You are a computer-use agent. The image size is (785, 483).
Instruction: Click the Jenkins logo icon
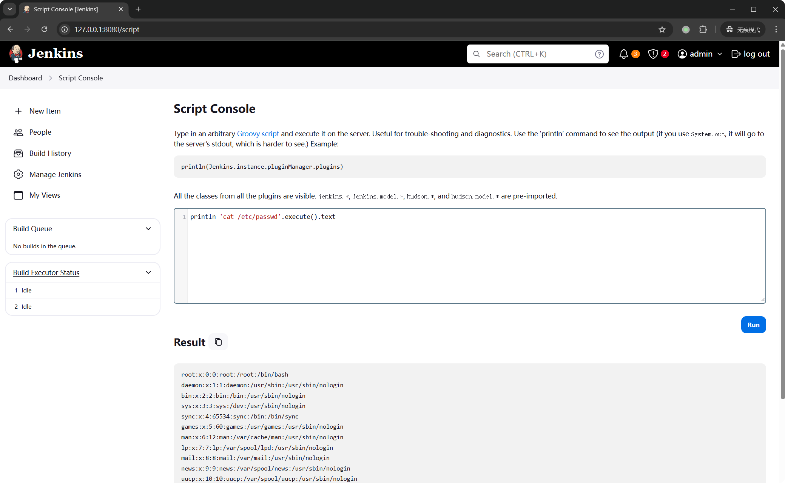[x=16, y=54]
